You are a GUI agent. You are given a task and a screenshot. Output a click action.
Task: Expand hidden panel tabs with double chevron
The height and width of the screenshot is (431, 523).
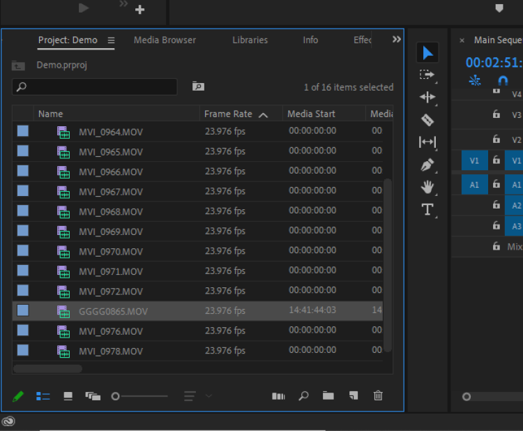point(397,40)
